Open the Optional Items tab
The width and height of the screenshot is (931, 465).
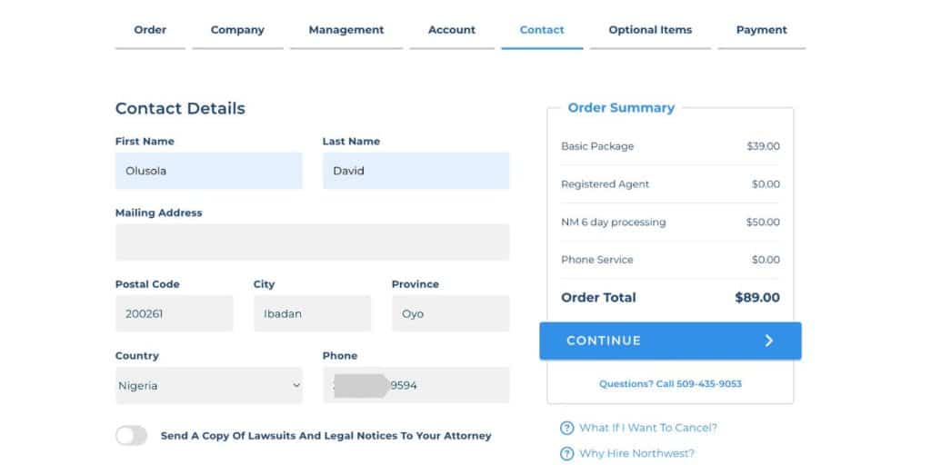tap(650, 30)
